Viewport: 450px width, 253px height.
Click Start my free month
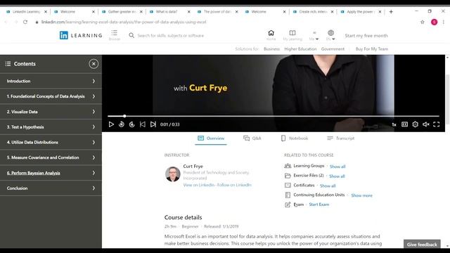pyautogui.click(x=366, y=36)
